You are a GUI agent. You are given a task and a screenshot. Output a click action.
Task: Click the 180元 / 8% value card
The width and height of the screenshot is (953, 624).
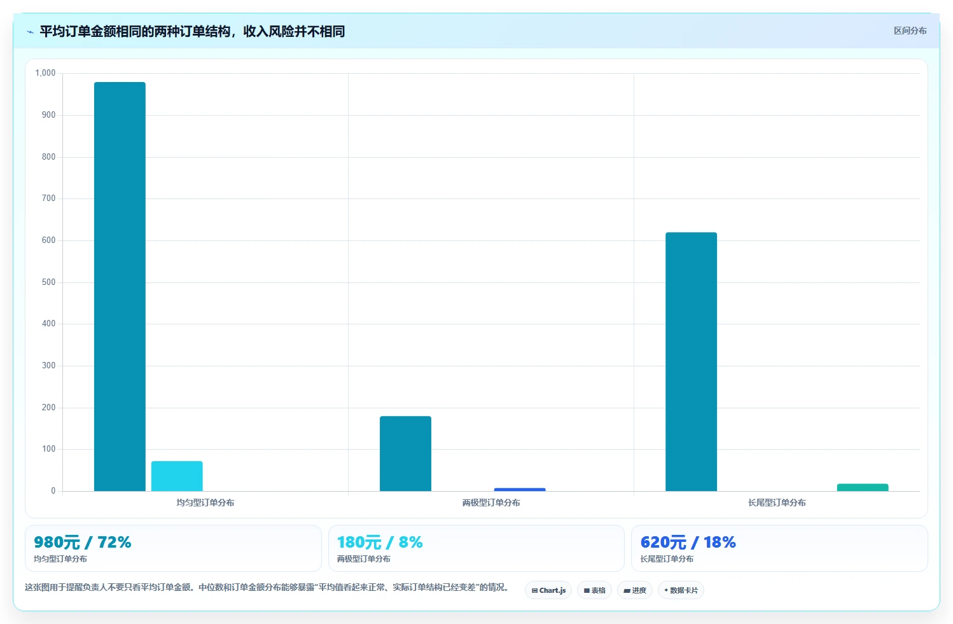(476, 548)
